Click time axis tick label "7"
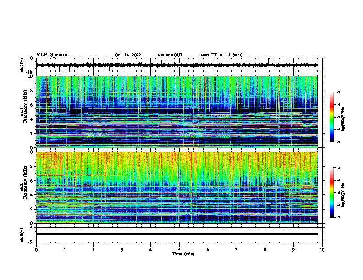 point(236,250)
